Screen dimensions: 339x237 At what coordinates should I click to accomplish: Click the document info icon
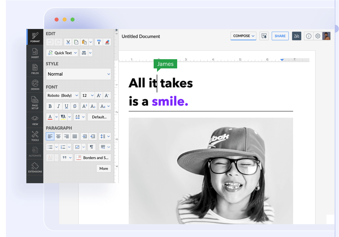pyautogui.click(x=309, y=36)
